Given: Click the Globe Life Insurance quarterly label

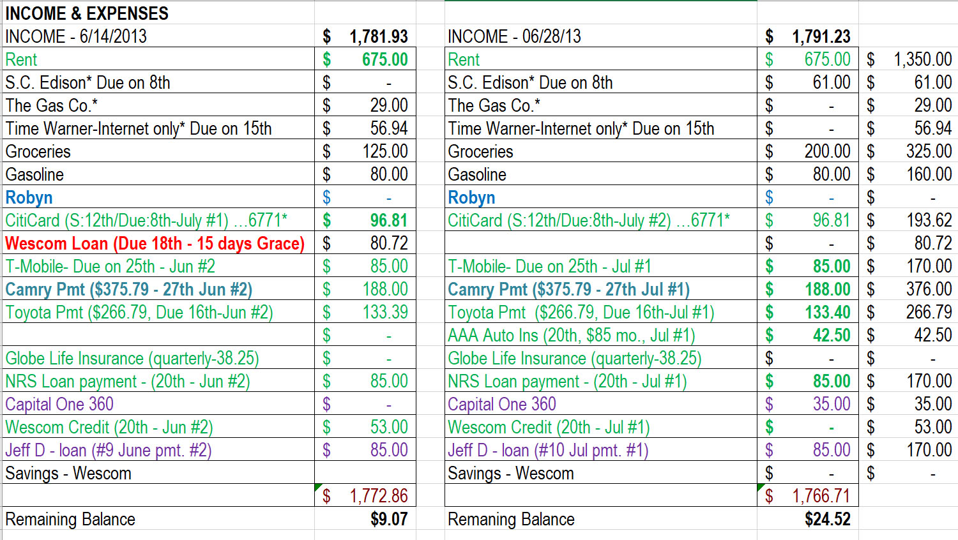Looking at the screenshot, I should (131, 357).
